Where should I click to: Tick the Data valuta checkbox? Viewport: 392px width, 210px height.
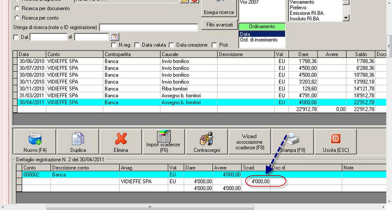coord(137,45)
